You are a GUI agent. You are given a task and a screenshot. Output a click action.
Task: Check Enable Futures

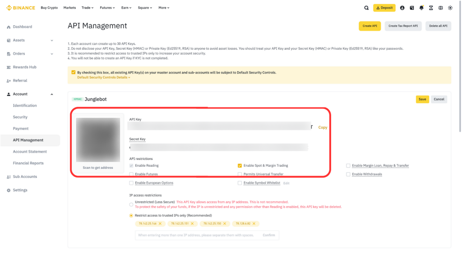(131, 174)
